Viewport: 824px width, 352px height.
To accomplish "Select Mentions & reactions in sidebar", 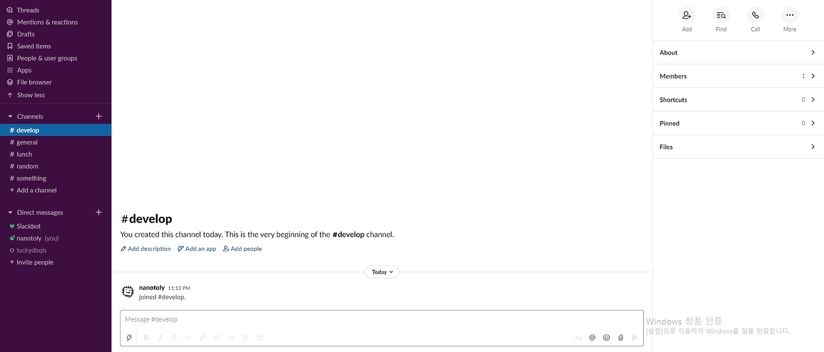I will pyautogui.click(x=47, y=22).
